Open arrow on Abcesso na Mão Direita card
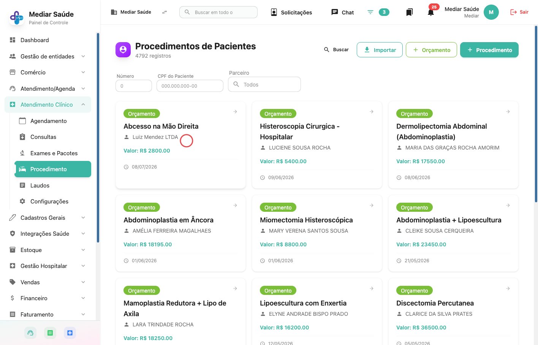 coord(235,112)
